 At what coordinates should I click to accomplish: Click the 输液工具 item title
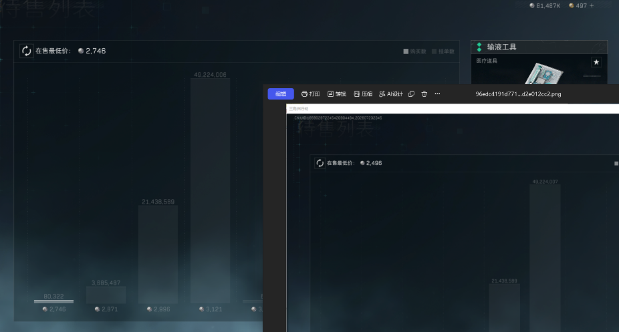[502, 47]
